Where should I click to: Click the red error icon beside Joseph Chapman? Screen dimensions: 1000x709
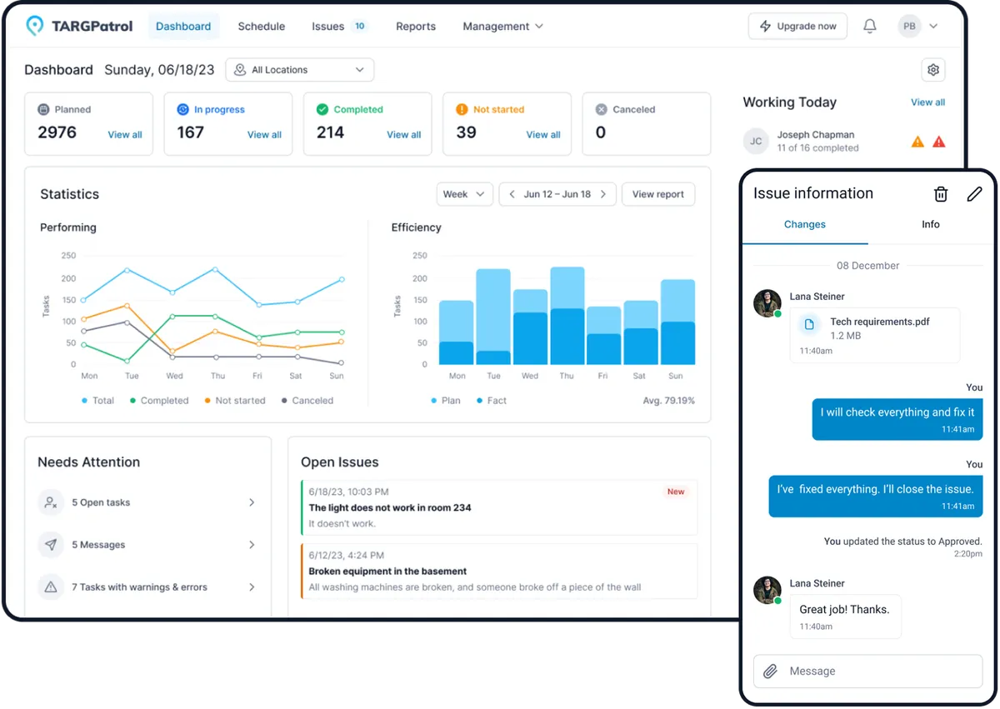click(x=939, y=141)
